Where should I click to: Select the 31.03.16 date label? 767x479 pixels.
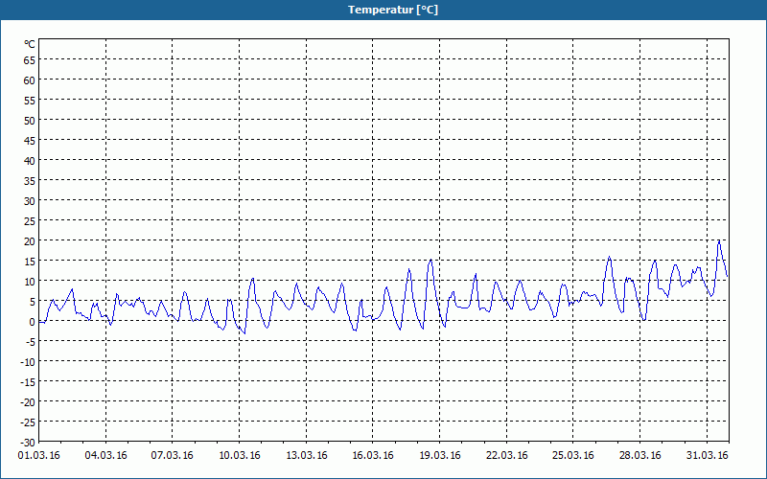coord(707,455)
